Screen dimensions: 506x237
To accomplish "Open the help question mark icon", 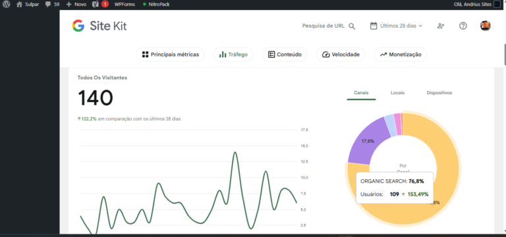I will tap(463, 26).
